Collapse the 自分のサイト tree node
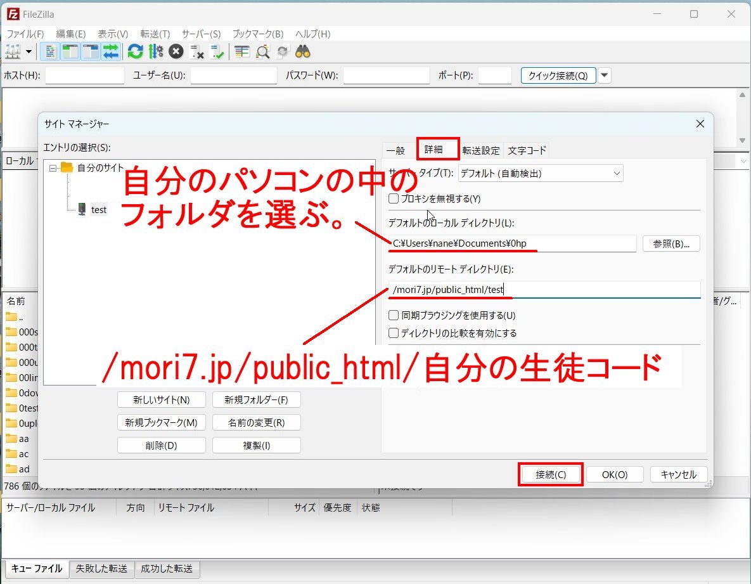The width and height of the screenshot is (751, 584). [x=53, y=168]
